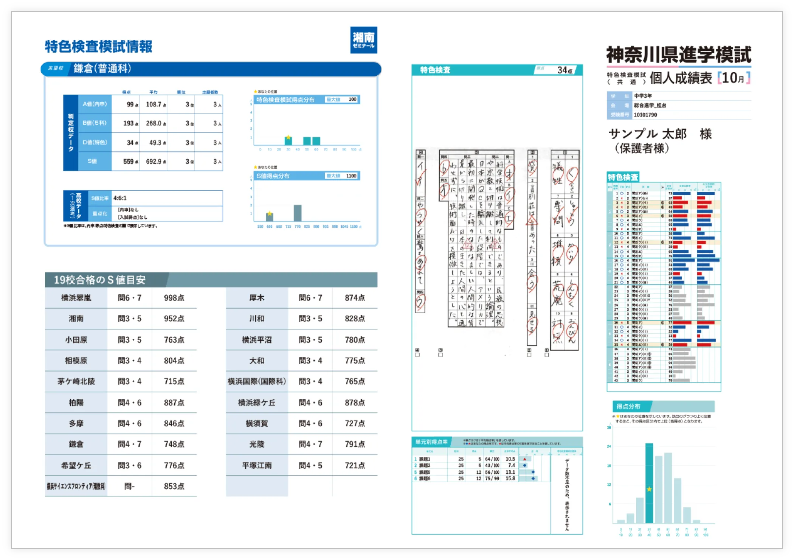Click the 19校合格のS値目安 heading
This screenshot has height=560, width=794.
tap(100, 280)
